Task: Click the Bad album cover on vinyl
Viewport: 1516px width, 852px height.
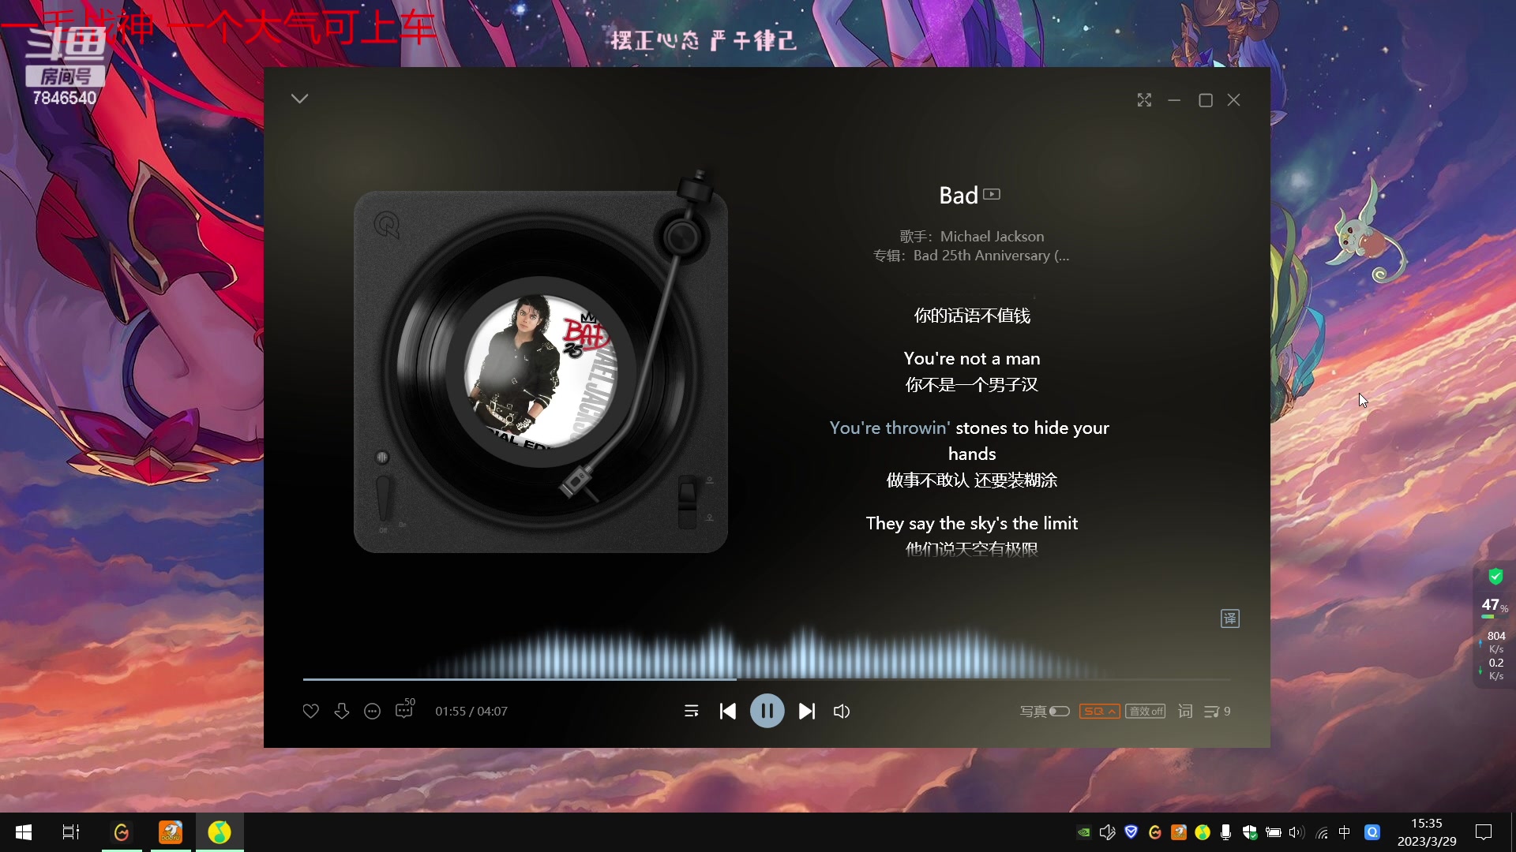Action: [541, 372]
